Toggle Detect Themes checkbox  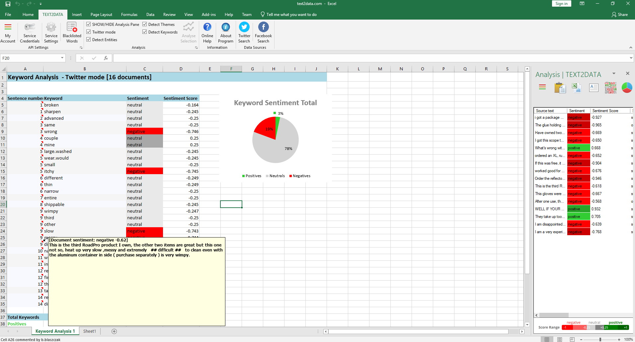pyautogui.click(x=145, y=24)
